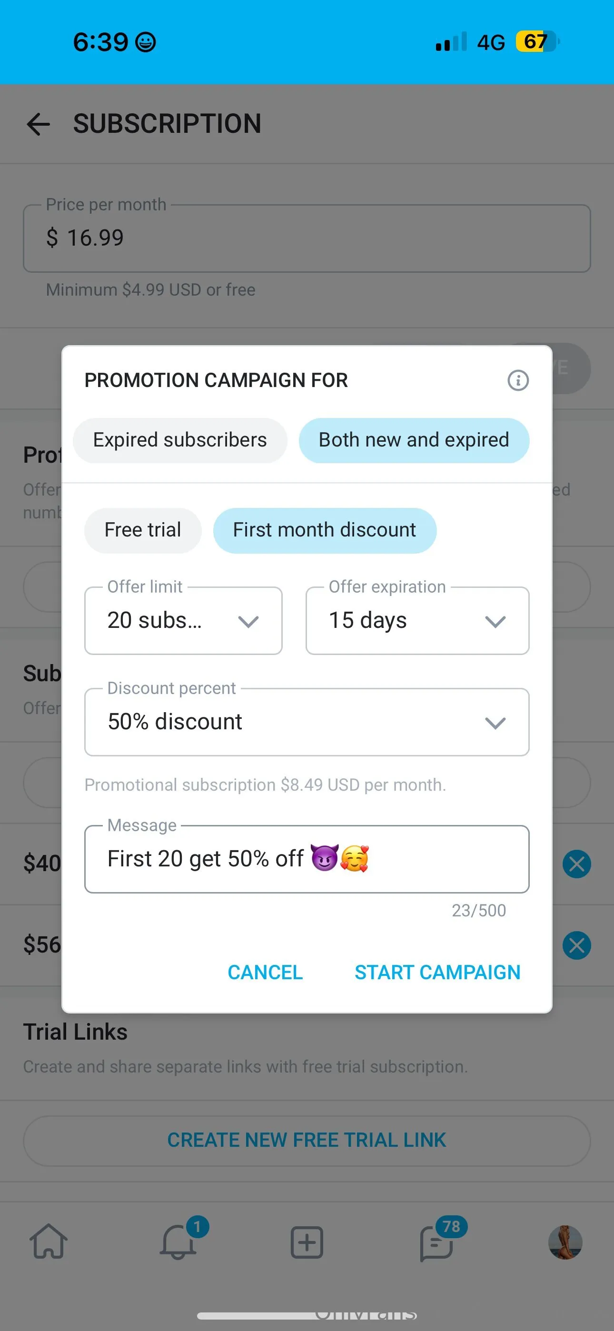Click CREATE NEW FREE TRIAL LINK

point(307,1140)
